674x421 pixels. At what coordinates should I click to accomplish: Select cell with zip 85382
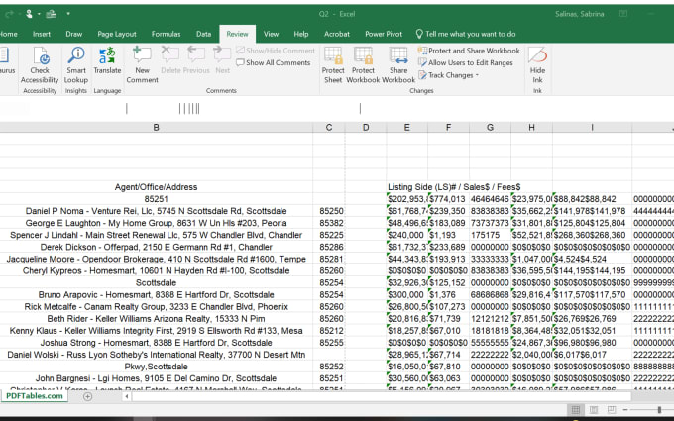point(329,223)
